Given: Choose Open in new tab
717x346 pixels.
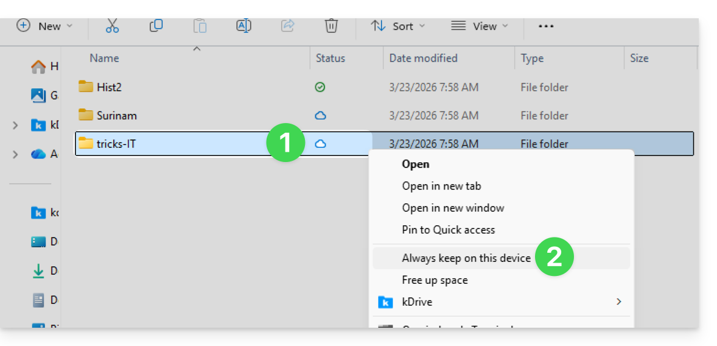Looking at the screenshot, I should [441, 186].
